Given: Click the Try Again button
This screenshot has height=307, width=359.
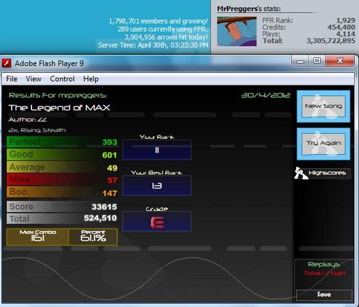Looking at the screenshot, I should (x=323, y=143).
